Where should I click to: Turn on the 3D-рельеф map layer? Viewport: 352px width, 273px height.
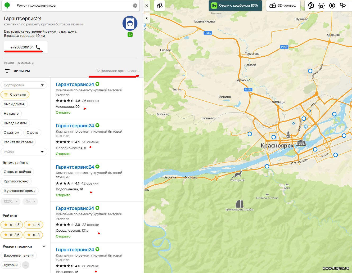click(x=283, y=6)
